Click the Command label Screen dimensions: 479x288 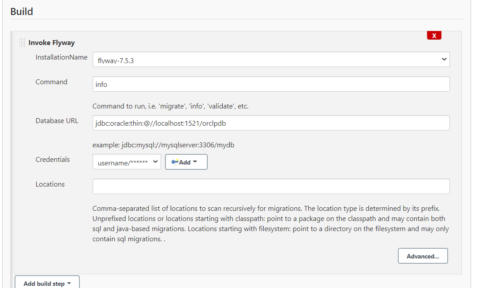(51, 82)
